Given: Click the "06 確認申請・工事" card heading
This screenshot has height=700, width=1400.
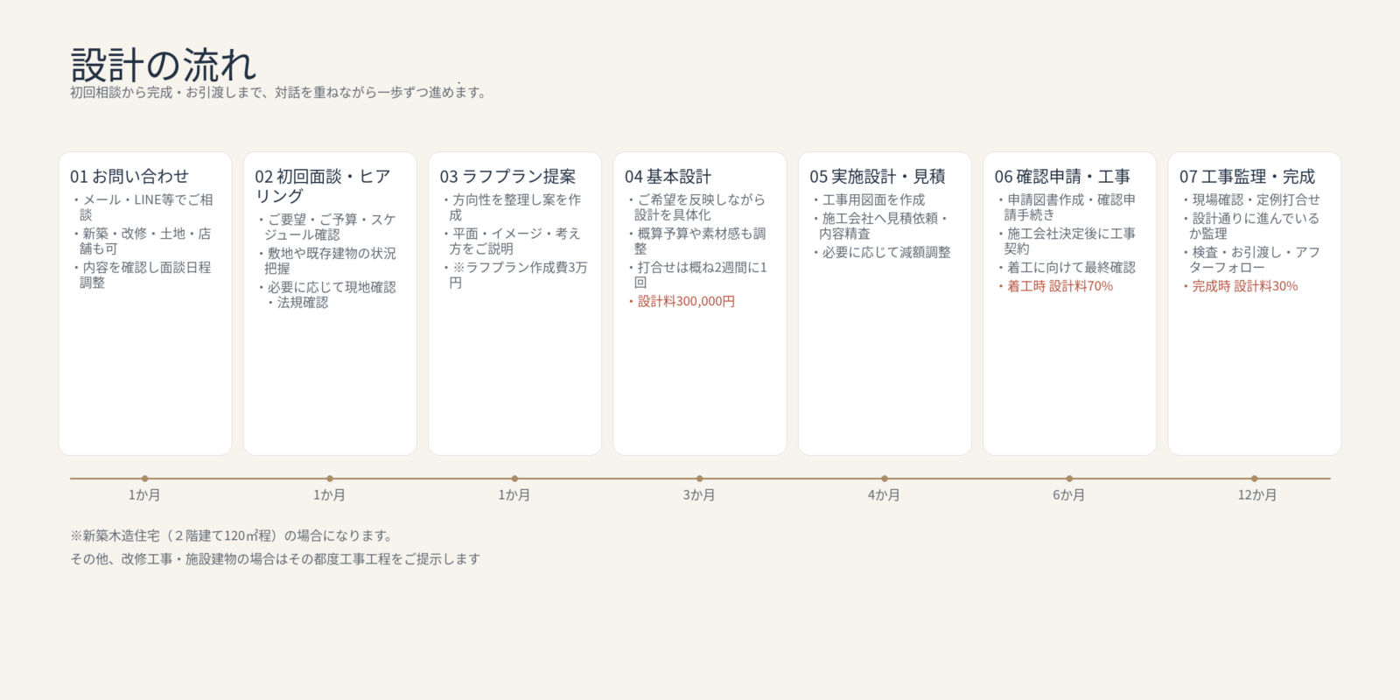Looking at the screenshot, I should tap(1061, 177).
